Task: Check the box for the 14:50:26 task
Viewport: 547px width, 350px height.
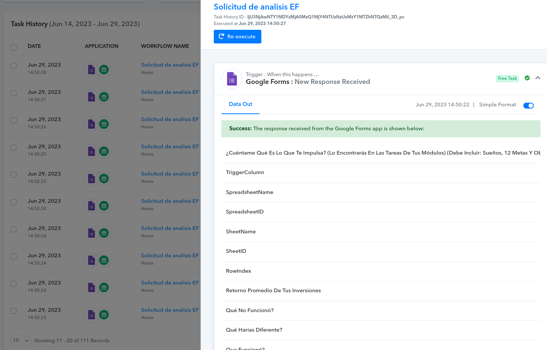Action: tap(14, 120)
